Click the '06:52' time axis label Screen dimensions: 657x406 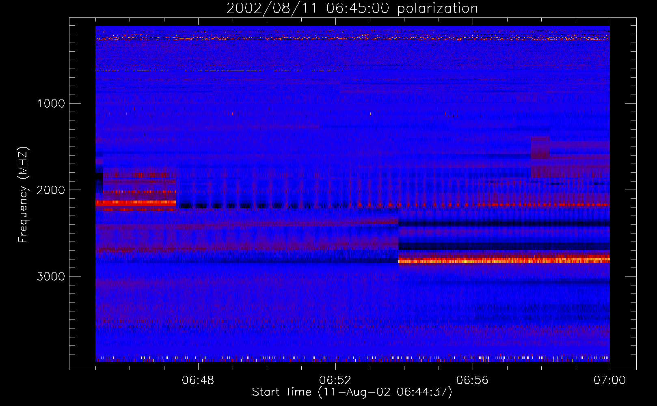pyautogui.click(x=335, y=380)
